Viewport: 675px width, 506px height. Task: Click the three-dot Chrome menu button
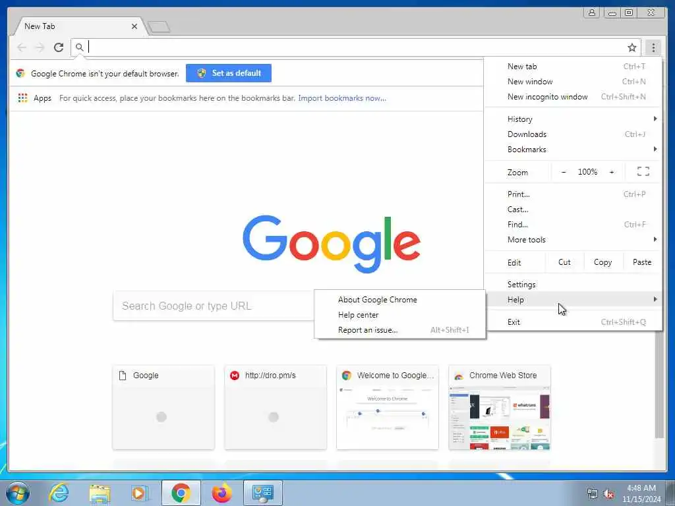click(653, 47)
